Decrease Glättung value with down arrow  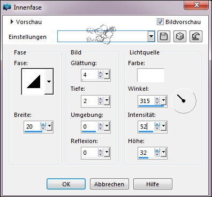coord(101,76)
